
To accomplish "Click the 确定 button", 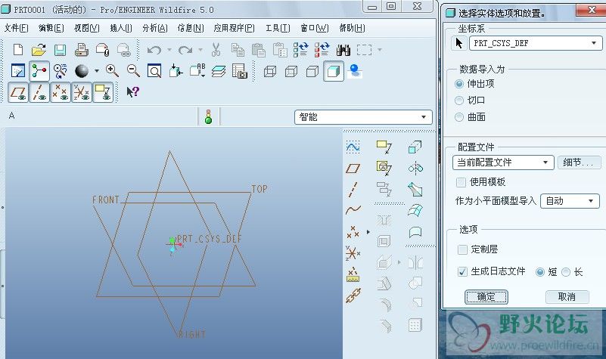I will pos(486,297).
